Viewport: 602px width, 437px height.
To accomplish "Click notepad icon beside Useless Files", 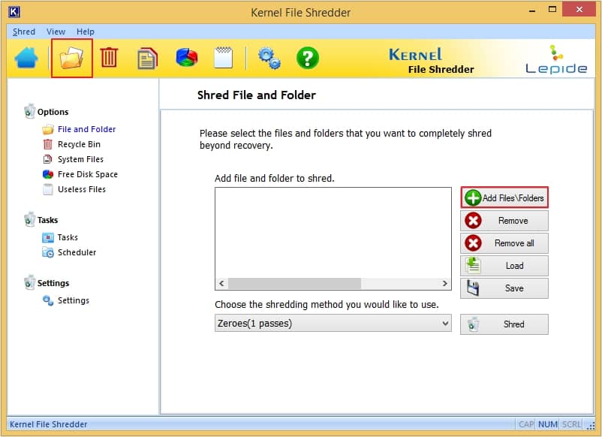I will coord(47,189).
